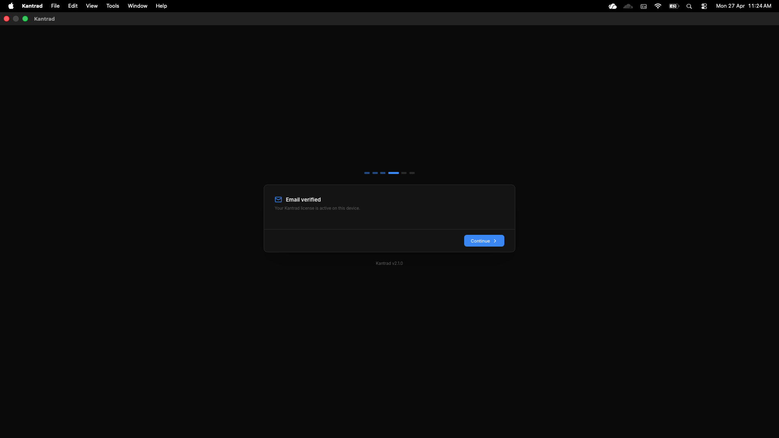Open the Wi-Fi status menu
Screen dimensions: 779x438
(658, 6)
